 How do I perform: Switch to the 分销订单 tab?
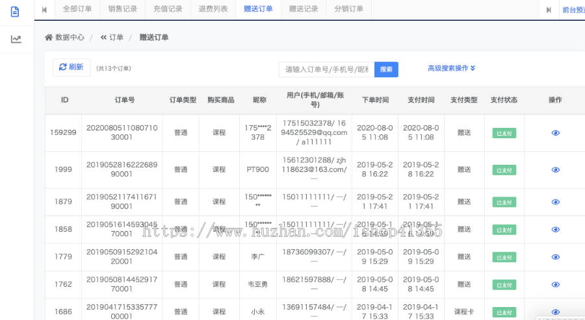(348, 9)
